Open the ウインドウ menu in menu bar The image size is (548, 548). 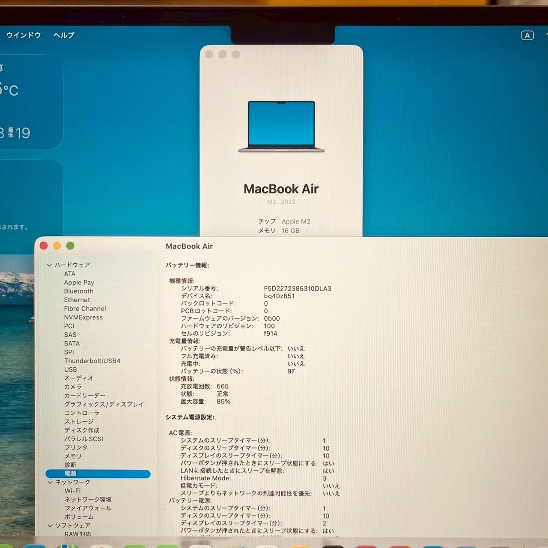[24, 36]
